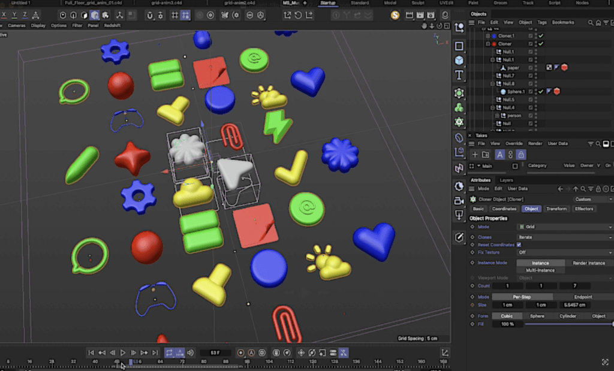Expand the person object
614x371 pixels.
coord(497,116)
